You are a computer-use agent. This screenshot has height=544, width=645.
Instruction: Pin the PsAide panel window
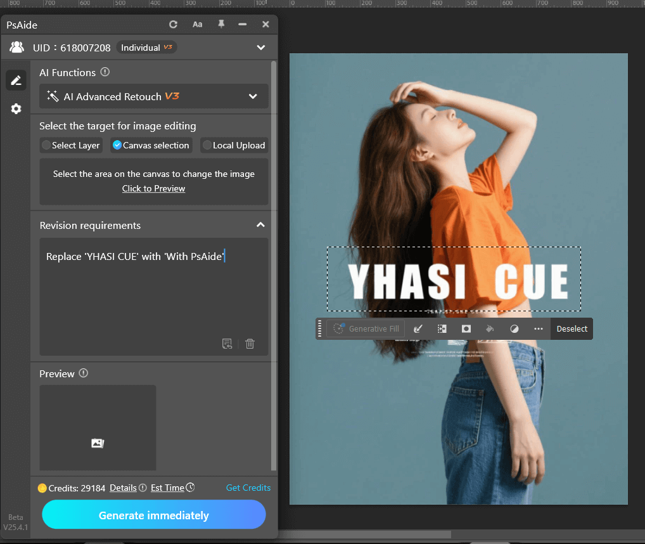click(x=220, y=24)
